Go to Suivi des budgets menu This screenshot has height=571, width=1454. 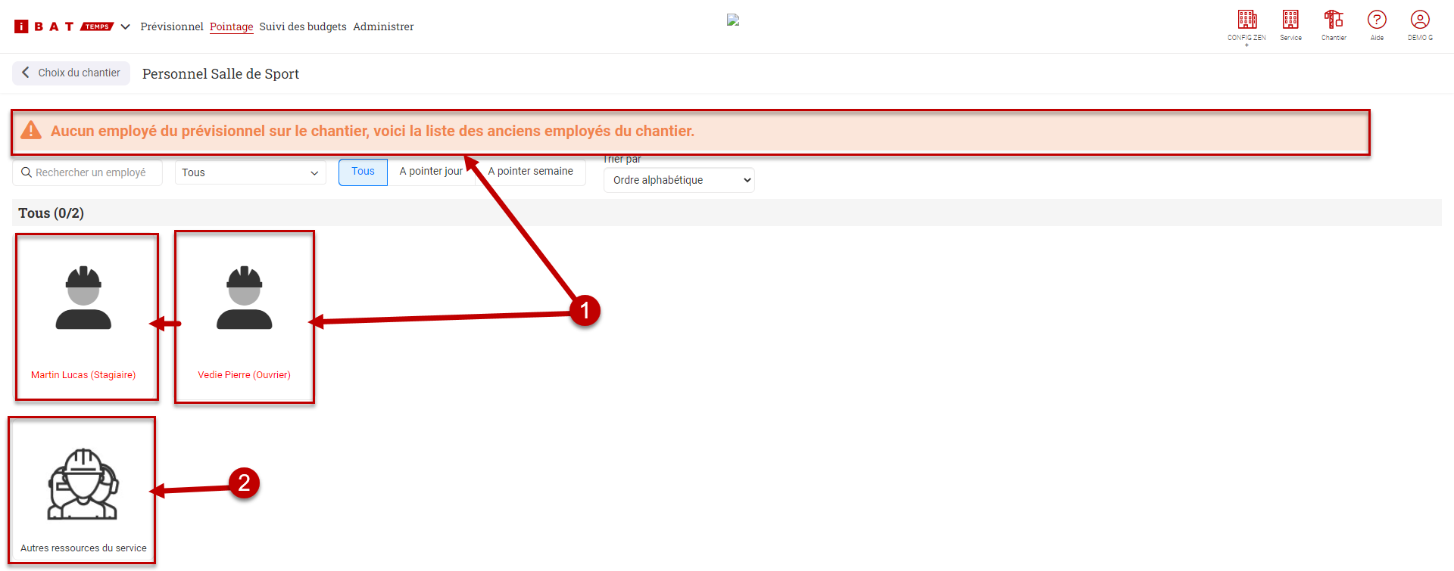click(303, 26)
